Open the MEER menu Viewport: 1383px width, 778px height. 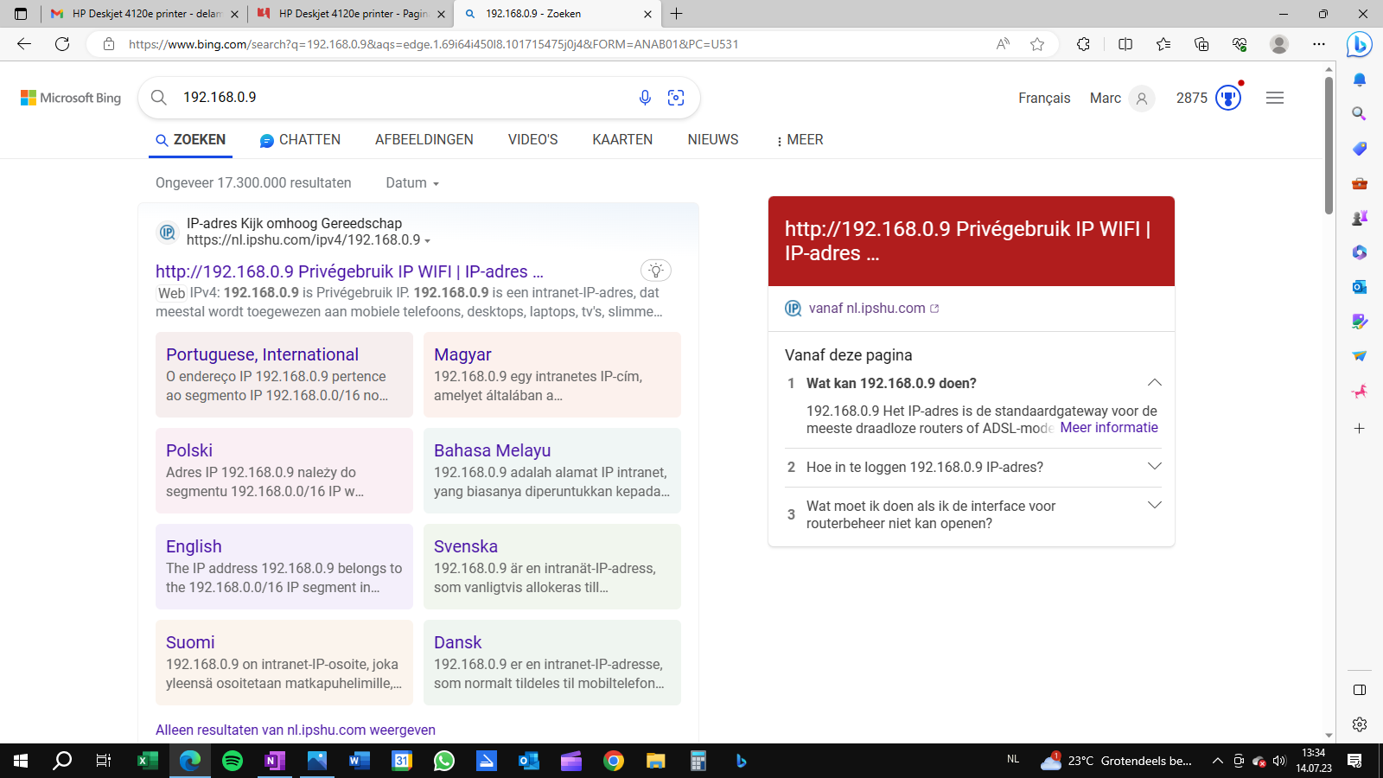pos(800,140)
